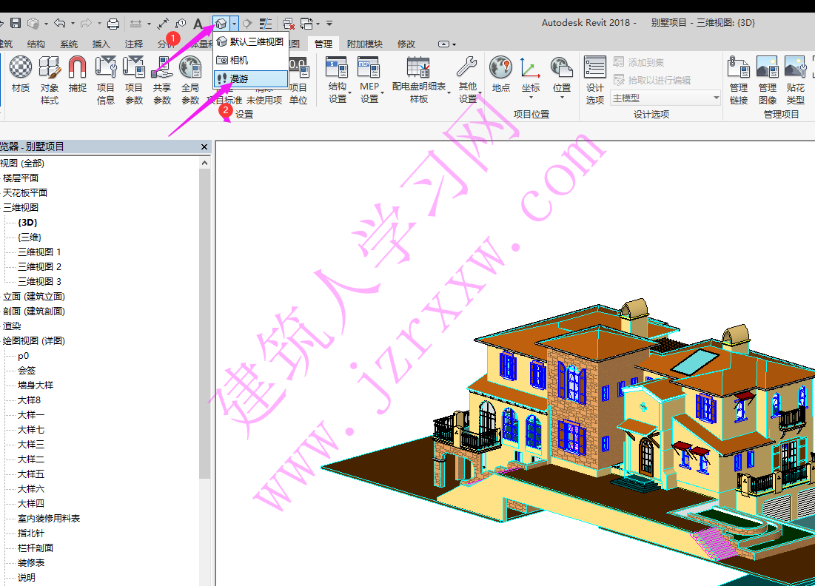The width and height of the screenshot is (815, 586).
Task: Open the 修改 ribbon tab
Action: click(406, 44)
